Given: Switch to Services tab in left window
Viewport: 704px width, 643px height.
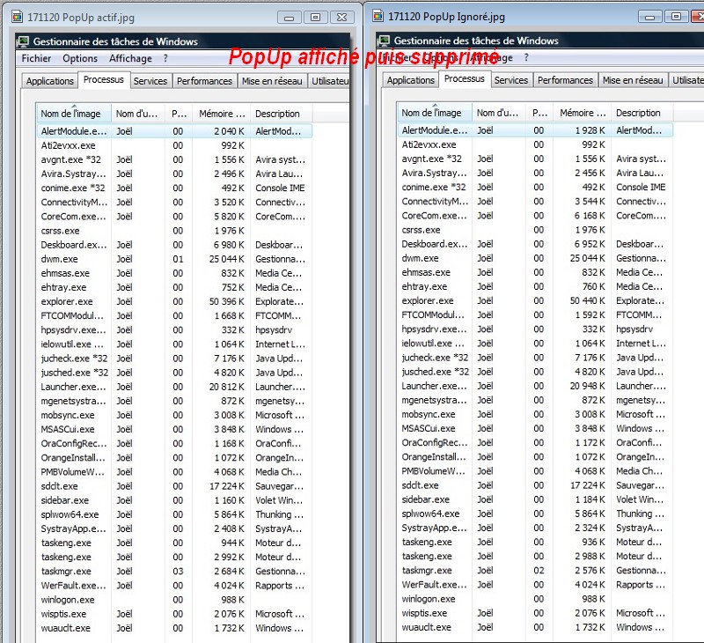Looking at the screenshot, I should coord(150,81).
